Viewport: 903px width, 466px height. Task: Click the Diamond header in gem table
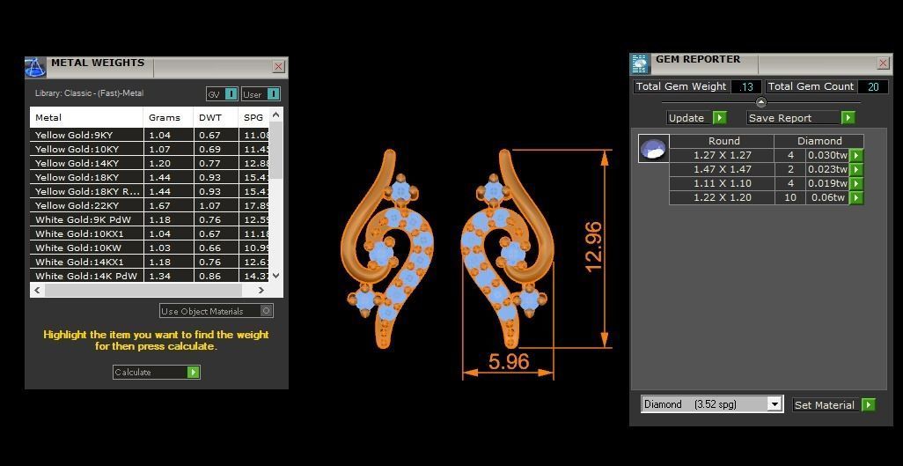(819, 141)
